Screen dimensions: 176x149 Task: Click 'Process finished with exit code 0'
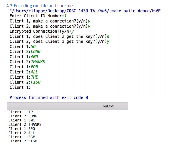49,97
